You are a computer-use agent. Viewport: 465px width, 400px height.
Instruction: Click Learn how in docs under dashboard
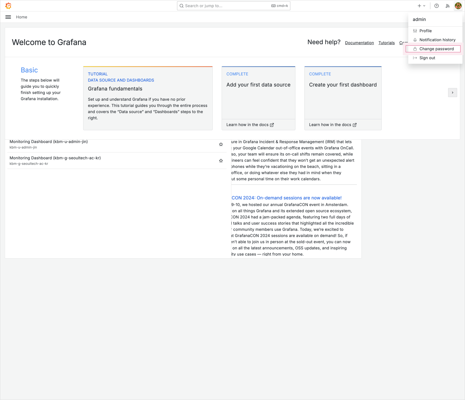point(333,125)
